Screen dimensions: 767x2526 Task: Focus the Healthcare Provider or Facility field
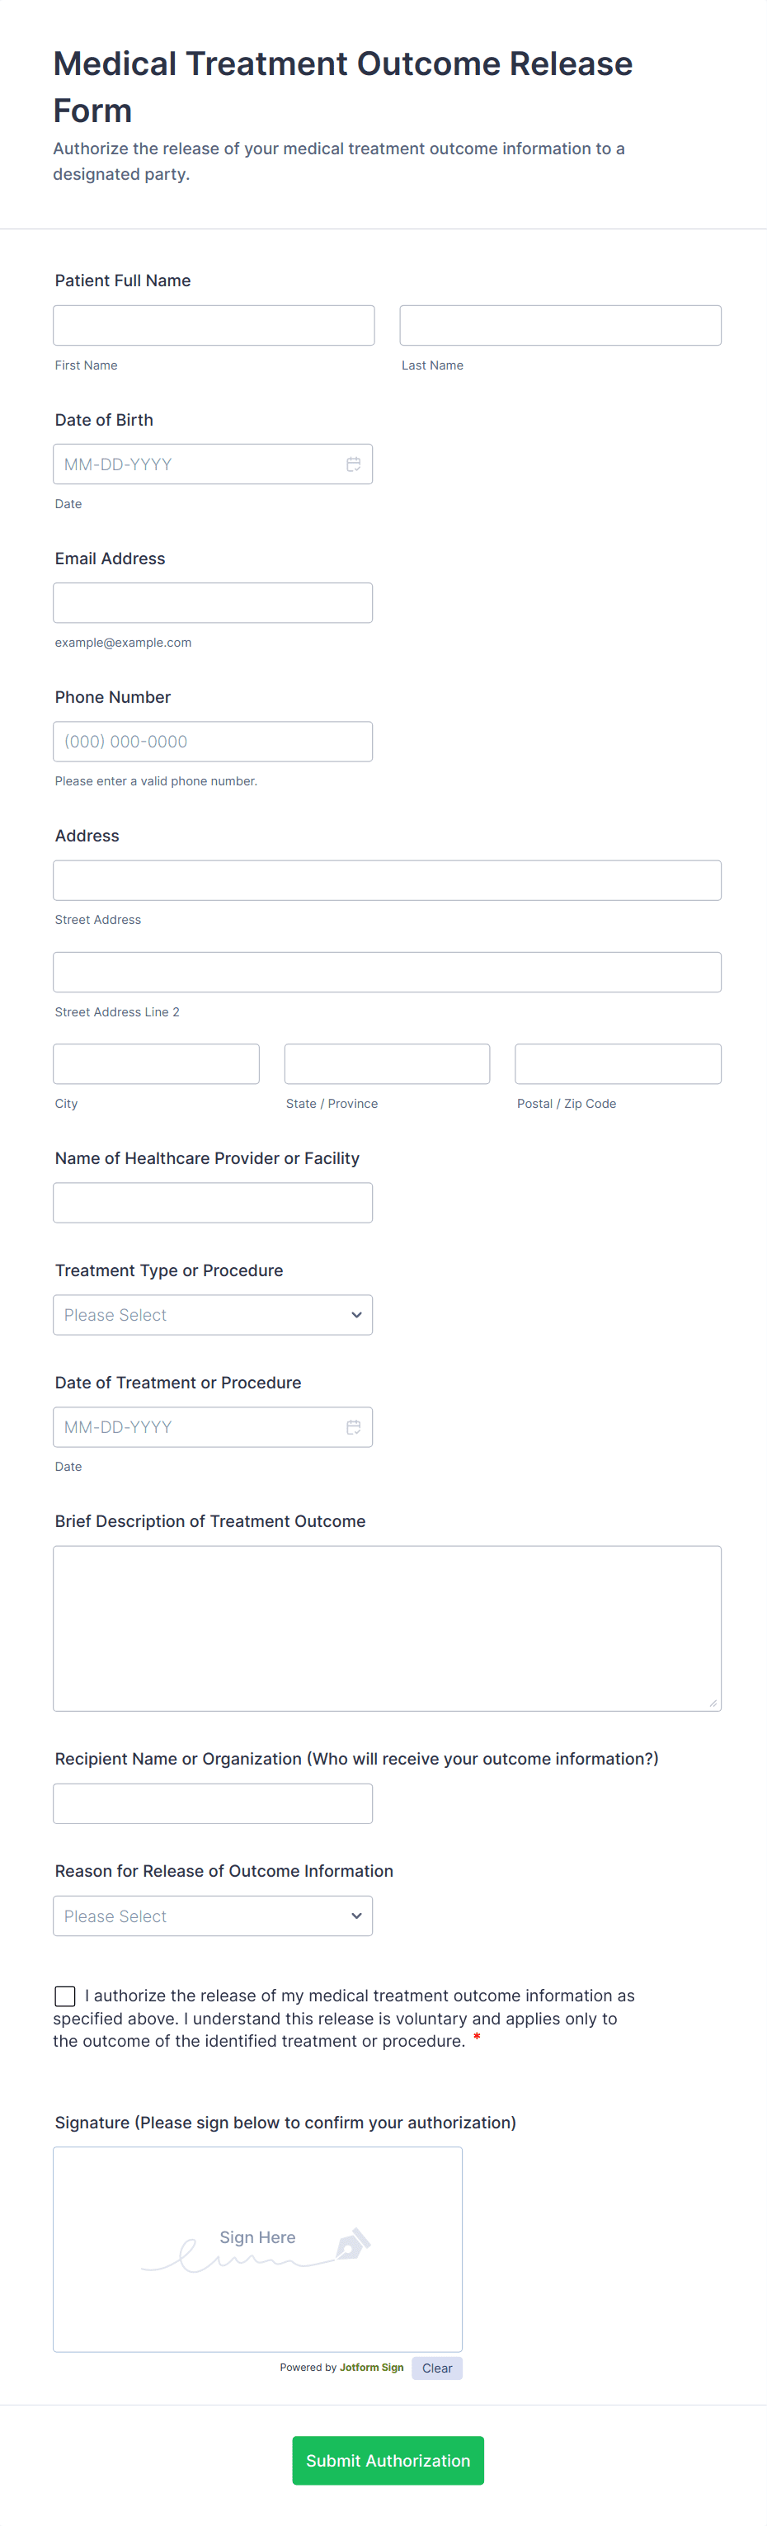point(213,1203)
